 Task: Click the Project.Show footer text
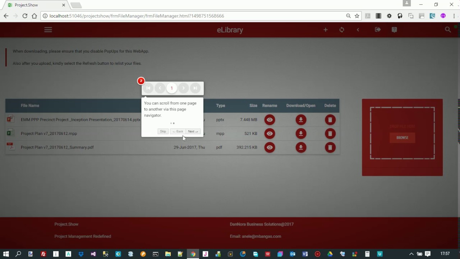point(66,224)
